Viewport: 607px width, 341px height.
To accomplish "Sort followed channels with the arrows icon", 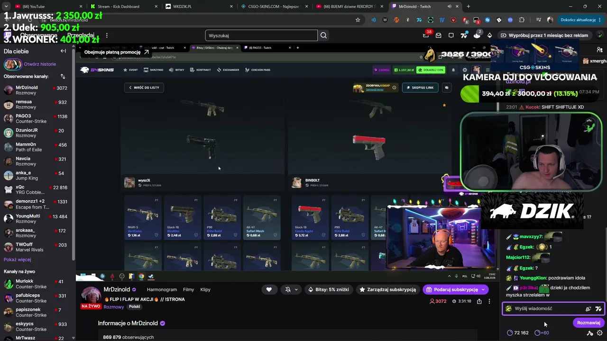I will click(x=63, y=76).
